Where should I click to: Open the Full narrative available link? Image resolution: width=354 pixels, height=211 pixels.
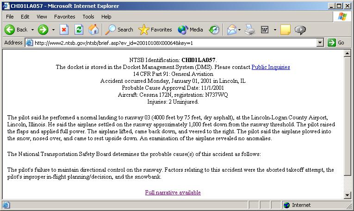(173, 192)
